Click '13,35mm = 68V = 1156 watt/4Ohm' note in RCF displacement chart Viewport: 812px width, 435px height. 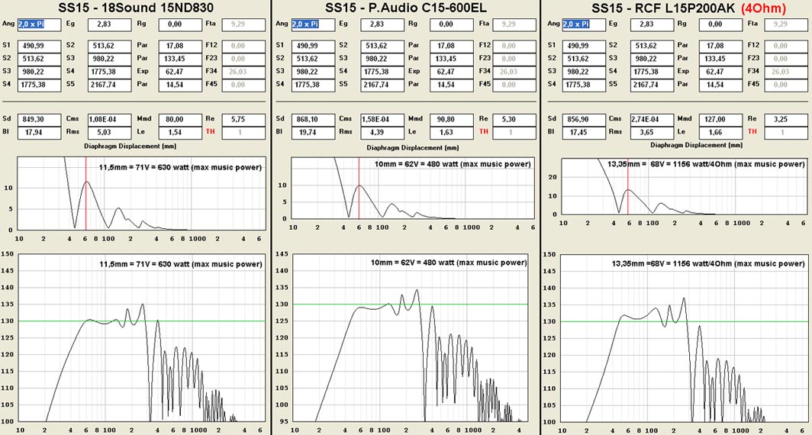[706, 164]
